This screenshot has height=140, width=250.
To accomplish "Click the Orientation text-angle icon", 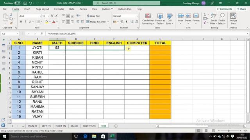I will click(x=78, y=16).
